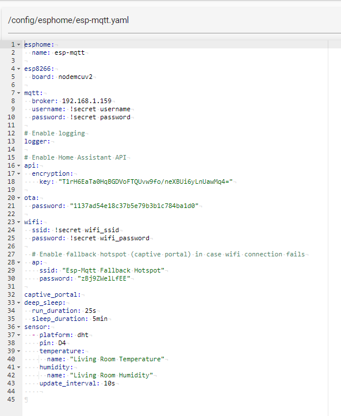
Task: Fold the humidity block at line 41
Action: (x=19, y=368)
